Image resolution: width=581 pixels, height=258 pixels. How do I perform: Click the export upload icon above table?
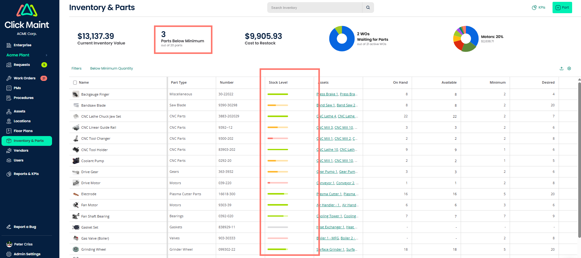coord(561,69)
